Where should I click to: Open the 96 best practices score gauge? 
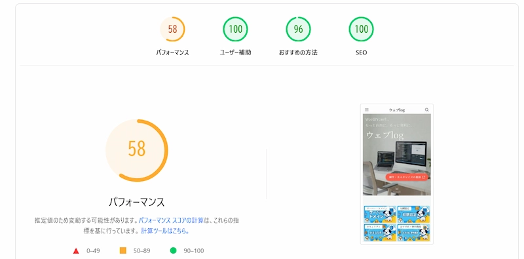click(x=298, y=29)
